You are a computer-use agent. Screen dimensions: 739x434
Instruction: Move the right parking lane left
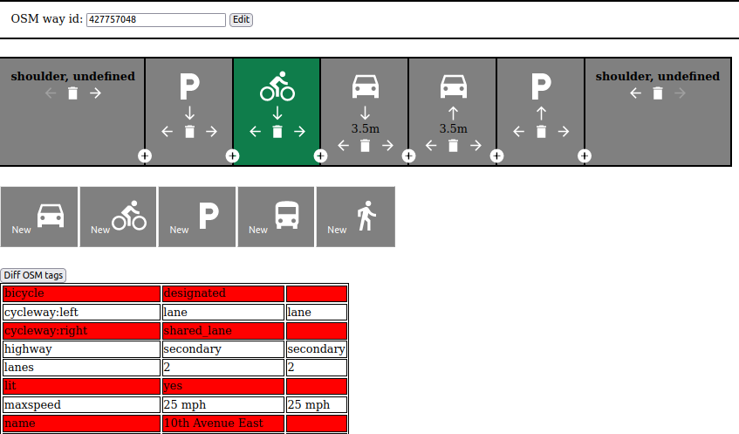click(x=518, y=132)
